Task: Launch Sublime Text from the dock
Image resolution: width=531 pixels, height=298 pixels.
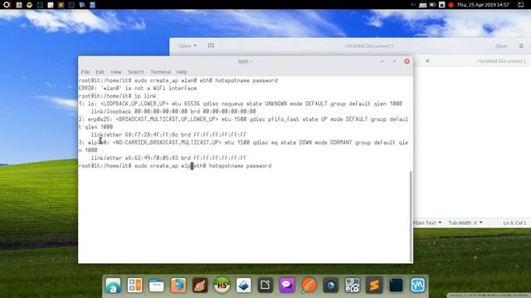Action: coord(374,285)
